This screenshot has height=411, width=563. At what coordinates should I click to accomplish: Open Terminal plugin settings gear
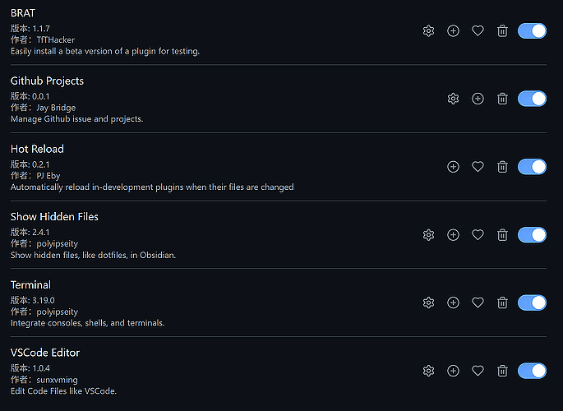(428, 302)
